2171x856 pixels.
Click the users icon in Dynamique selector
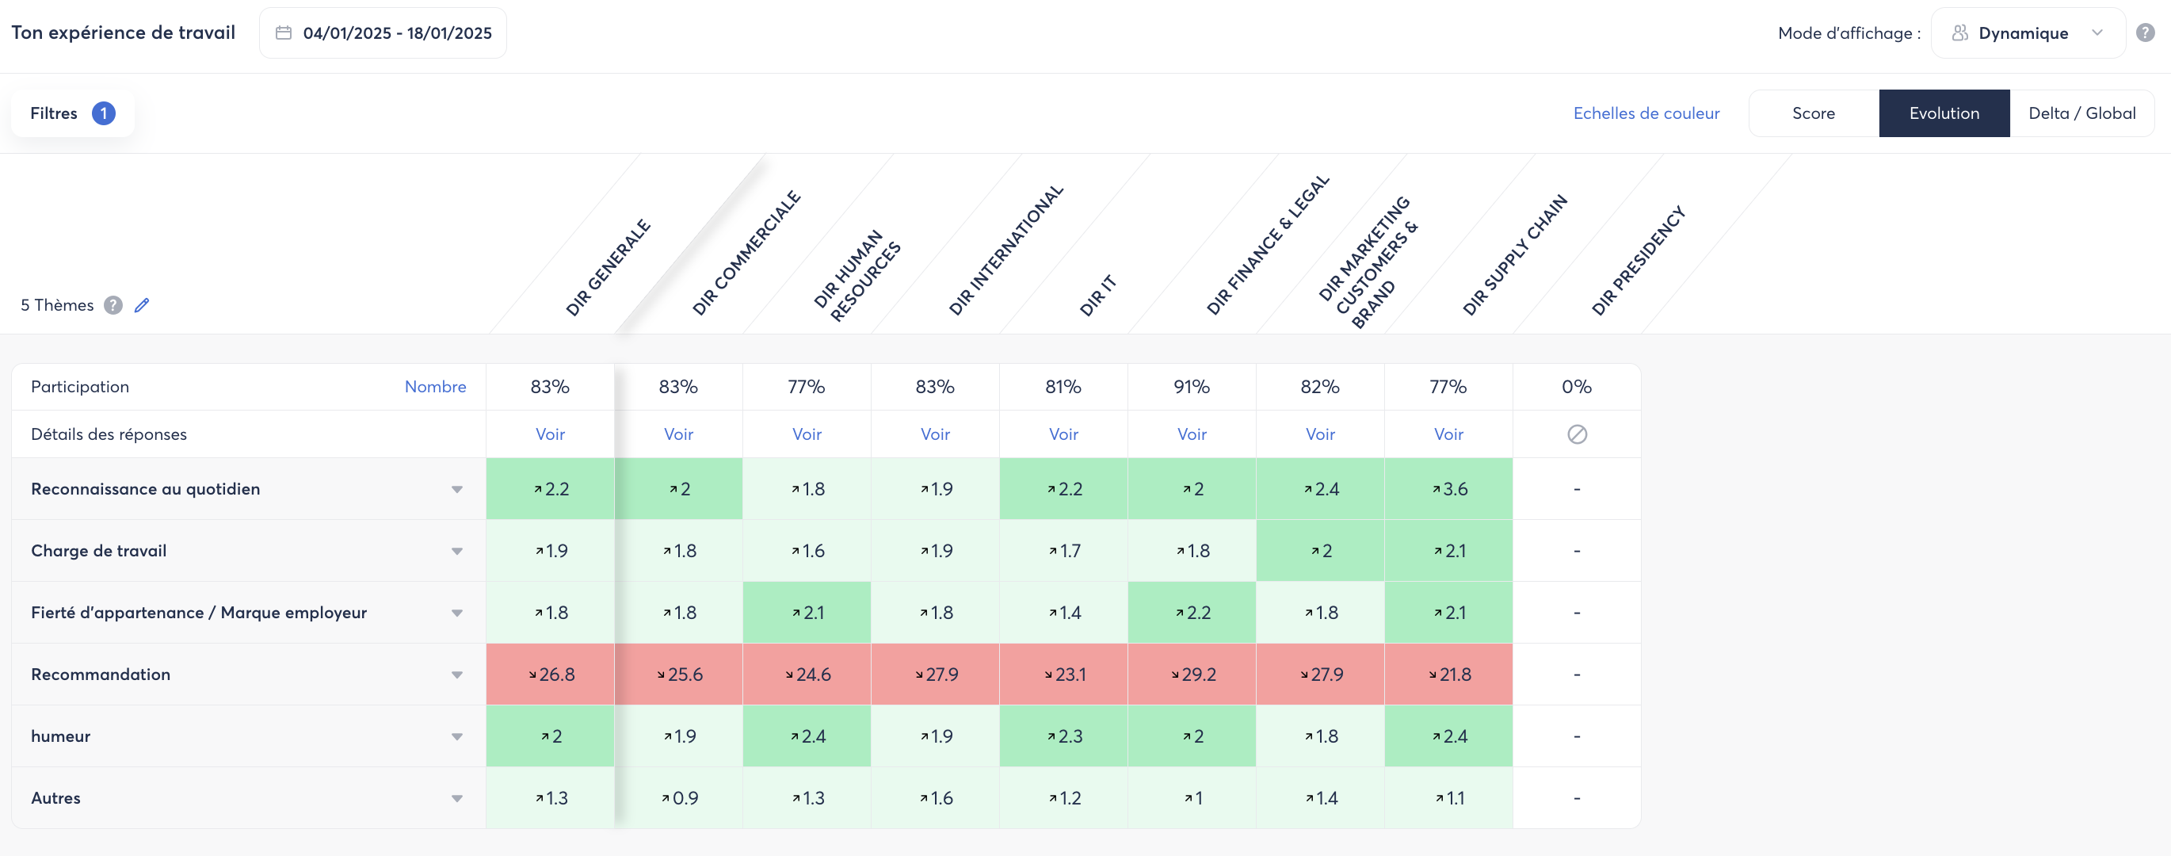[x=1960, y=32]
